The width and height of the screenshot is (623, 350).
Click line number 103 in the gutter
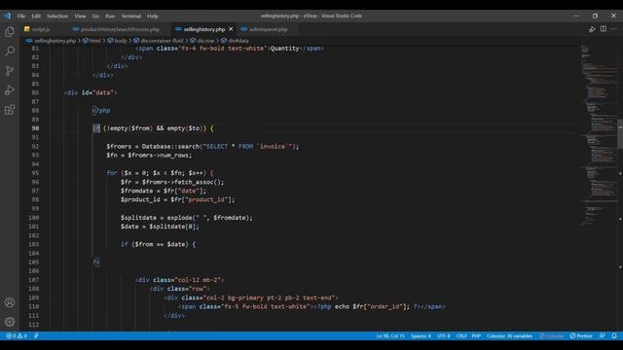34,244
